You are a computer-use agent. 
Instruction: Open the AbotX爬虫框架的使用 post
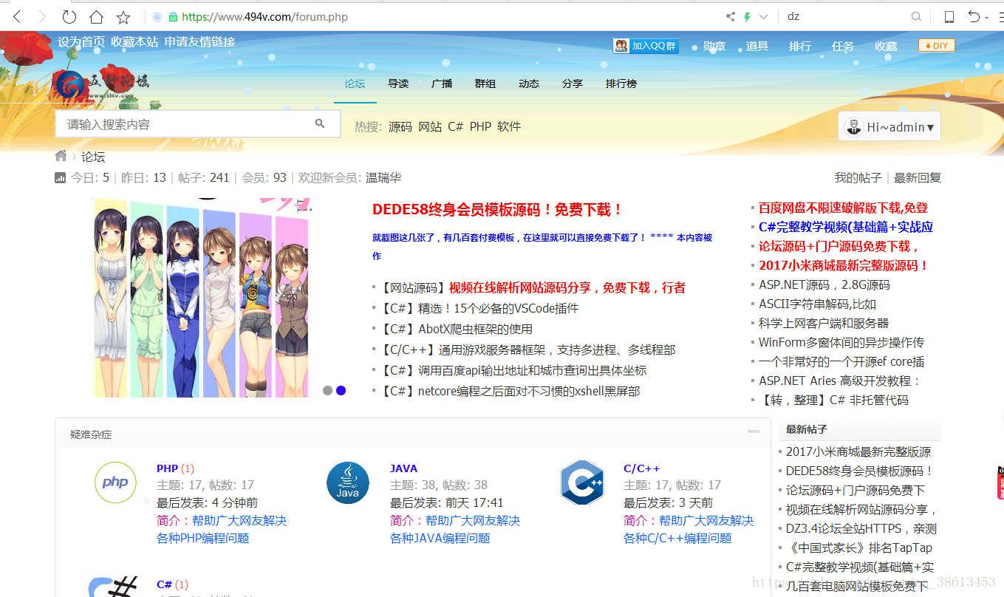475,329
